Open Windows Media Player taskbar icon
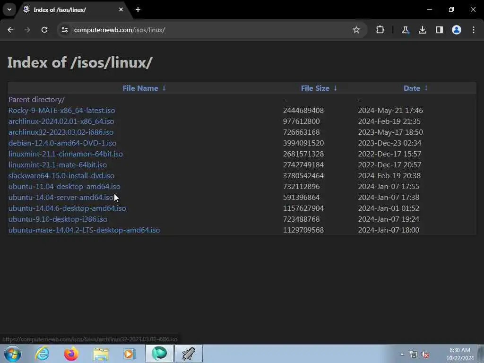 coord(130,354)
